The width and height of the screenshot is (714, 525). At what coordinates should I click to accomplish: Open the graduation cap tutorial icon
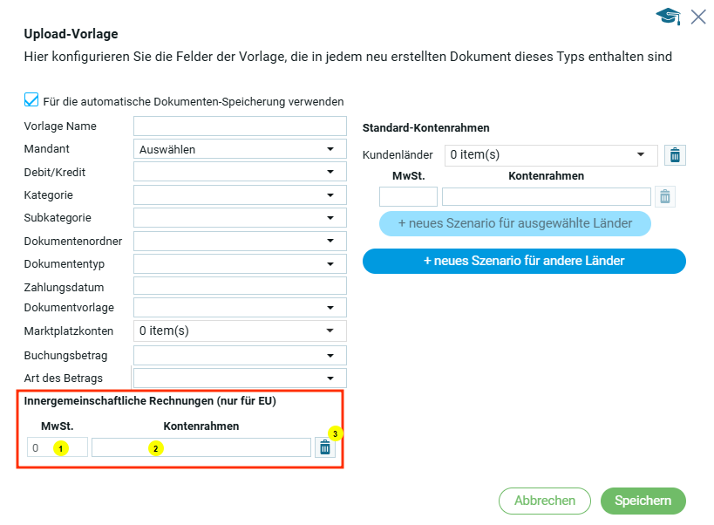(x=669, y=17)
